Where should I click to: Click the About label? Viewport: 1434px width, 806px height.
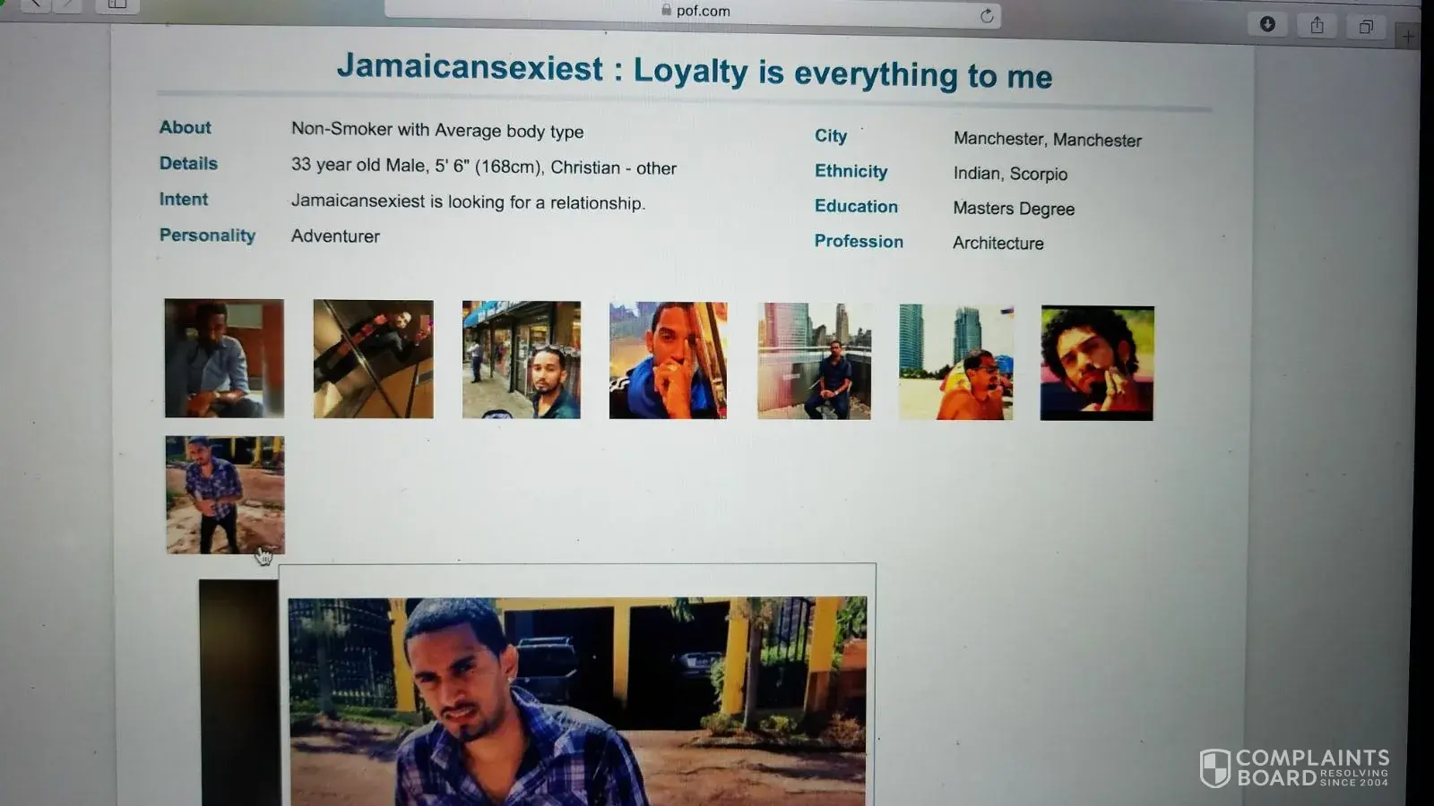(186, 127)
